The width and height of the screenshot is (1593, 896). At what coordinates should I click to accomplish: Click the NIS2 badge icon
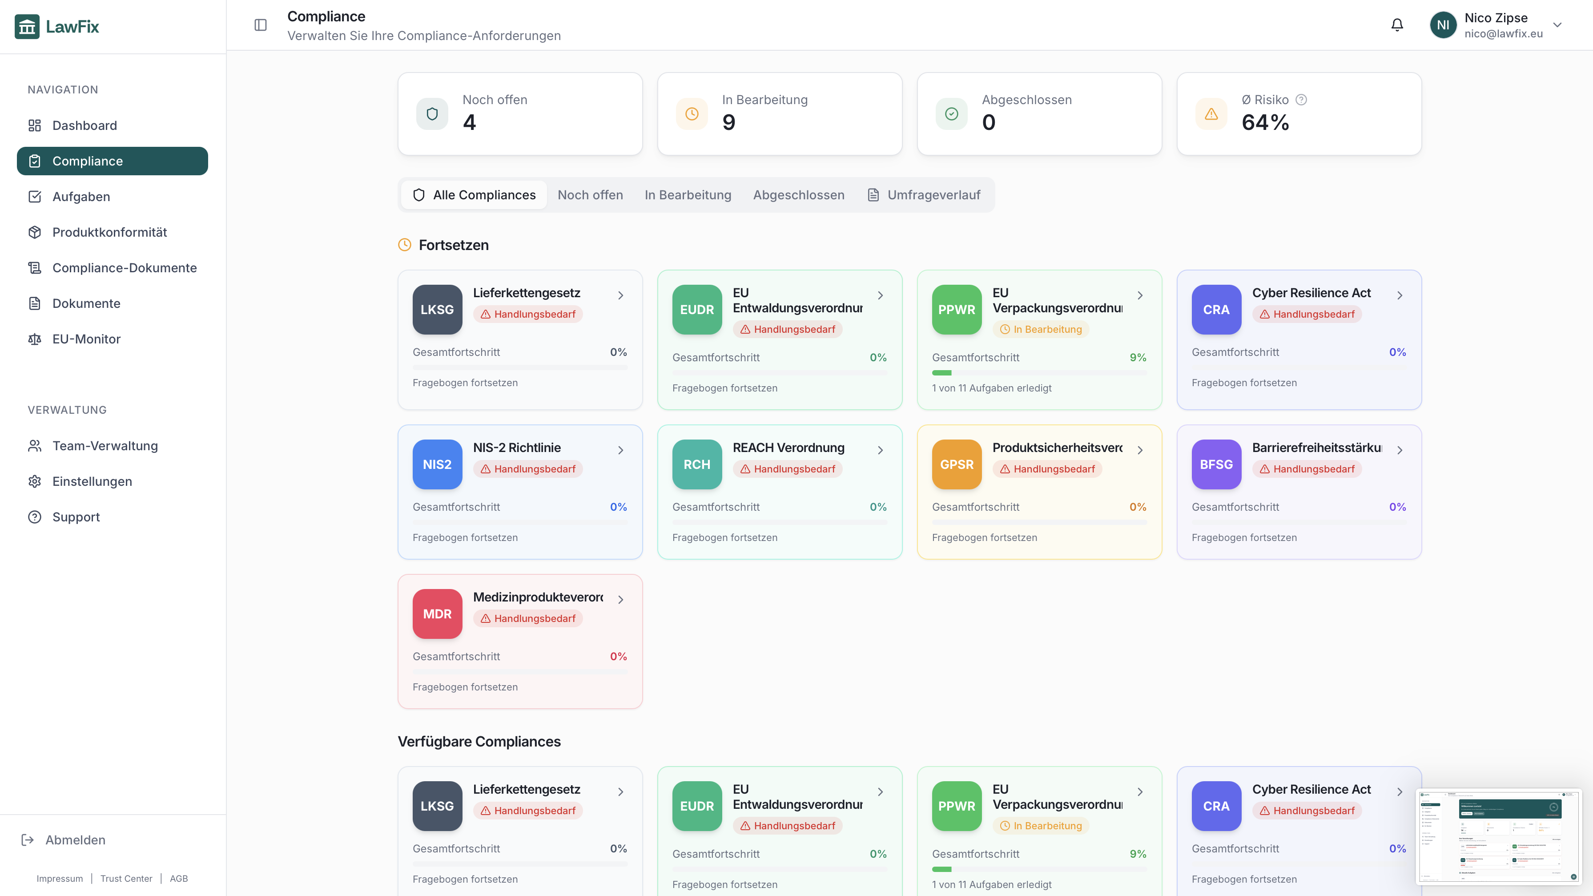437,464
